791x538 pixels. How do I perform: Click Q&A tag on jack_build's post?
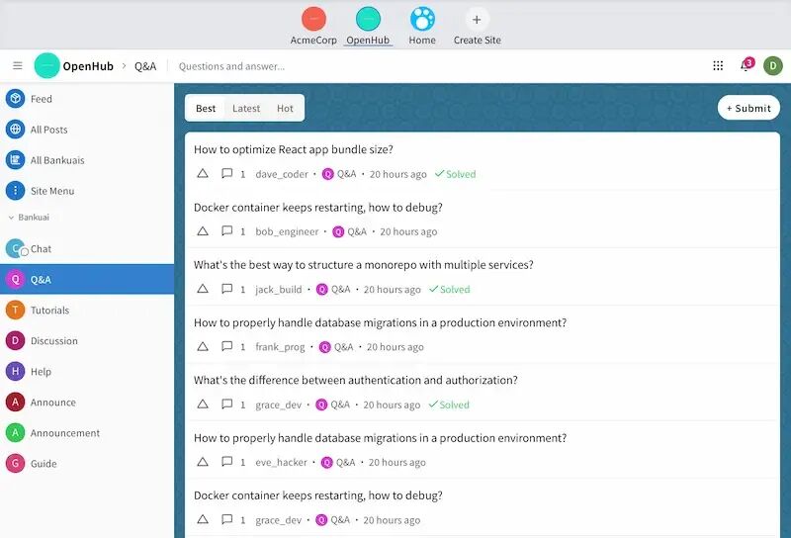tap(333, 289)
